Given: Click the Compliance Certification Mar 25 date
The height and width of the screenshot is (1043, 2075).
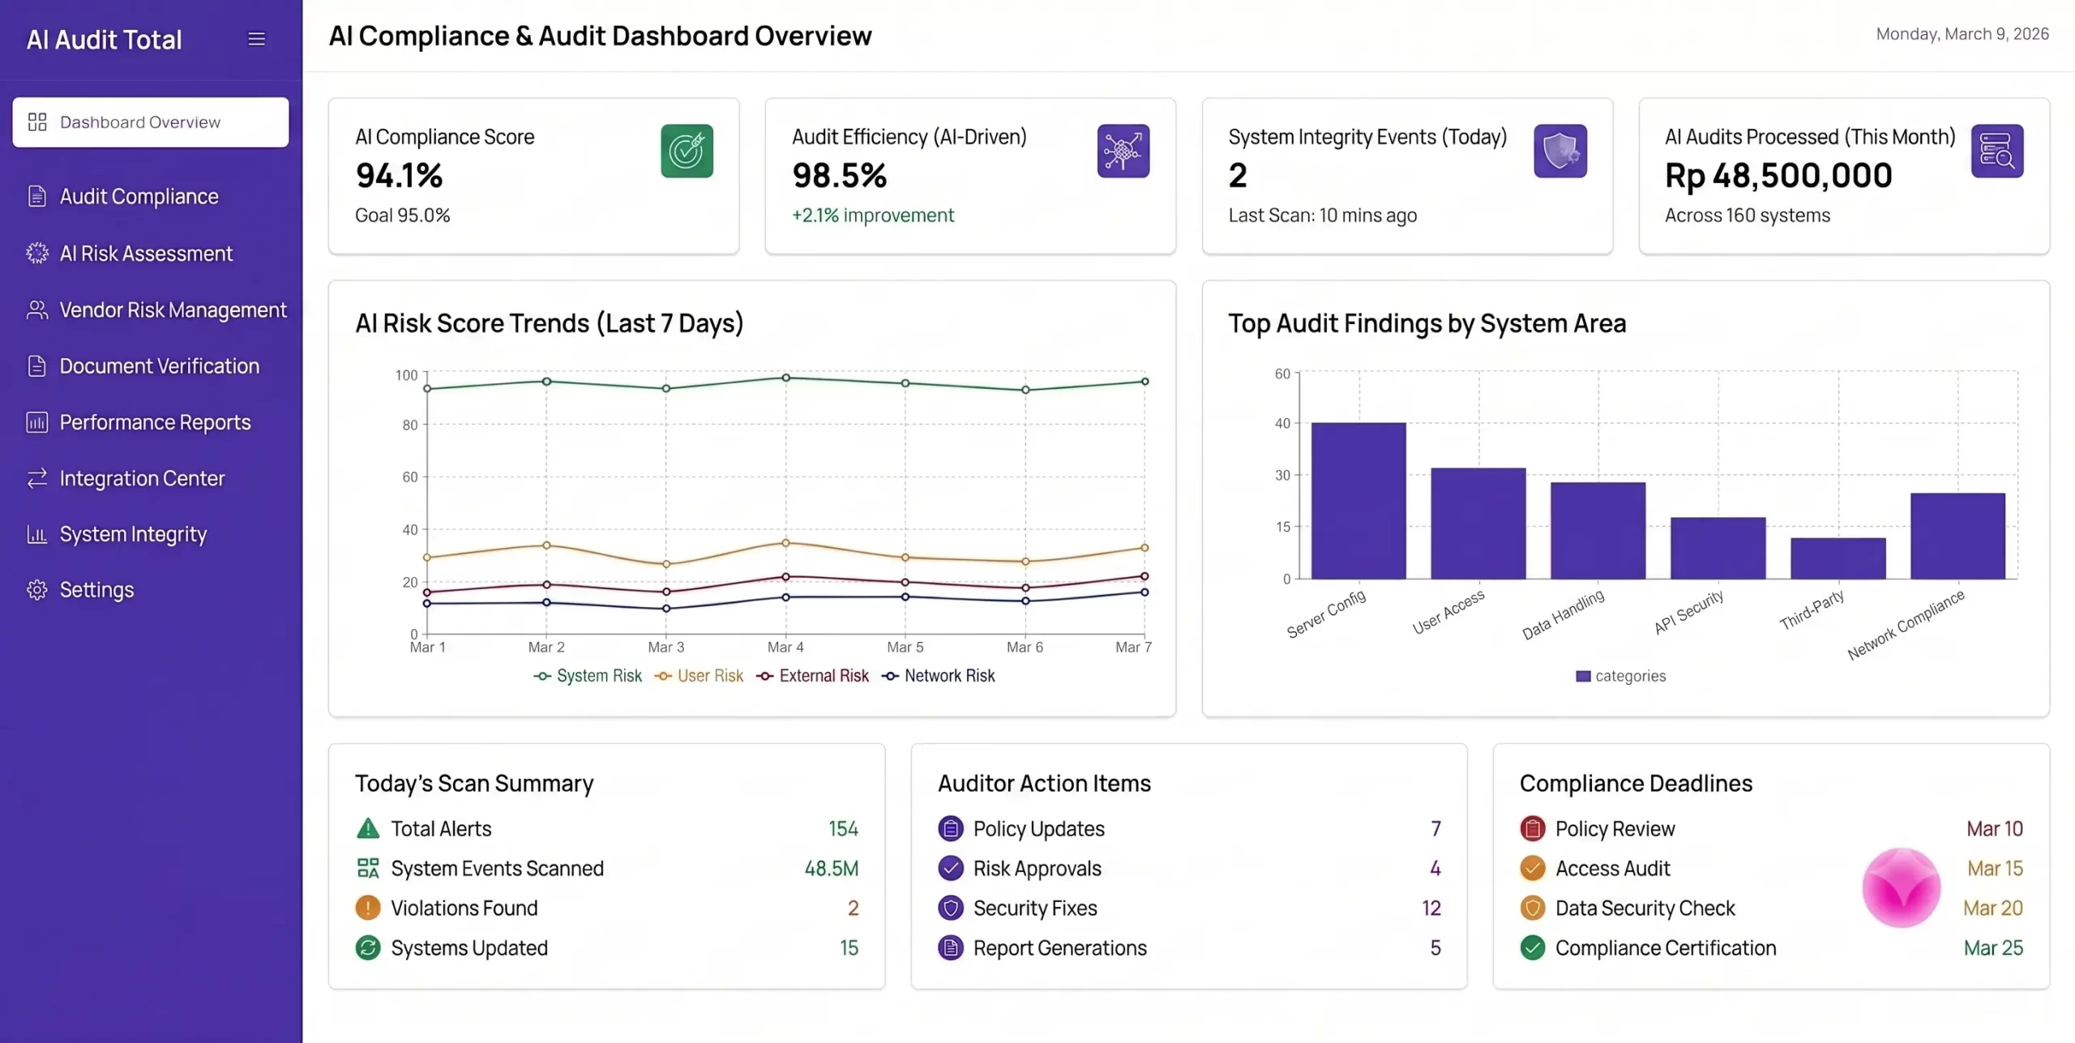Looking at the screenshot, I should coord(1993,947).
